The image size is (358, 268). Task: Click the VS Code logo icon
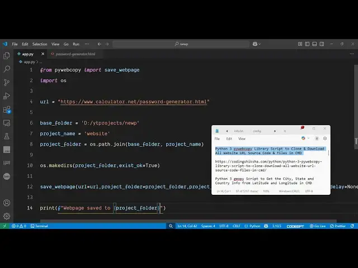pyautogui.click(x=5, y=44)
